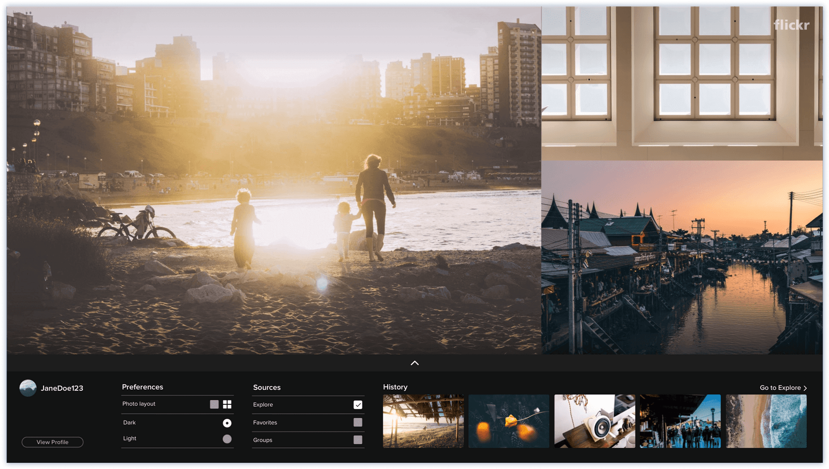Image resolution: width=829 pixels, height=469 pixels.
Task: Select the grid photo layout icon
Action: pos(227,404)
